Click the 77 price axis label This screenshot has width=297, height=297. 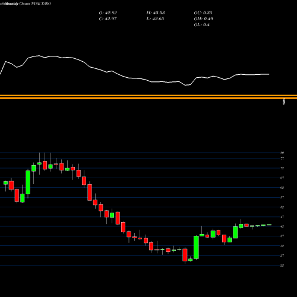pyautogui.click(x=282, y=159)
